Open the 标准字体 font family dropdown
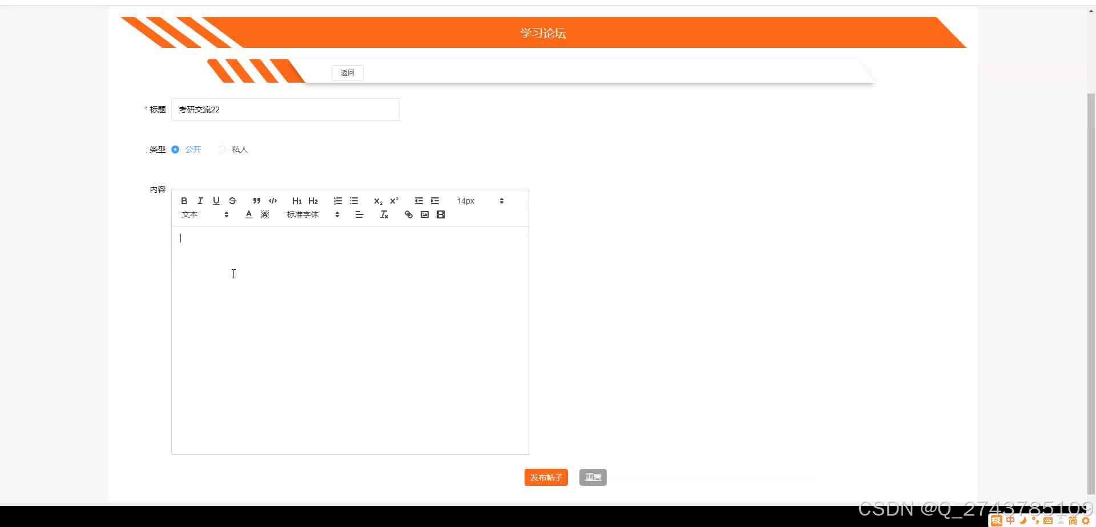Screen dimensions: 1096x527 pyautogui.click(x=313, y=214)
